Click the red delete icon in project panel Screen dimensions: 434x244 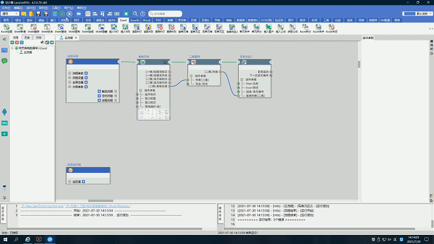pyautogui.click(x=17, y=43)
